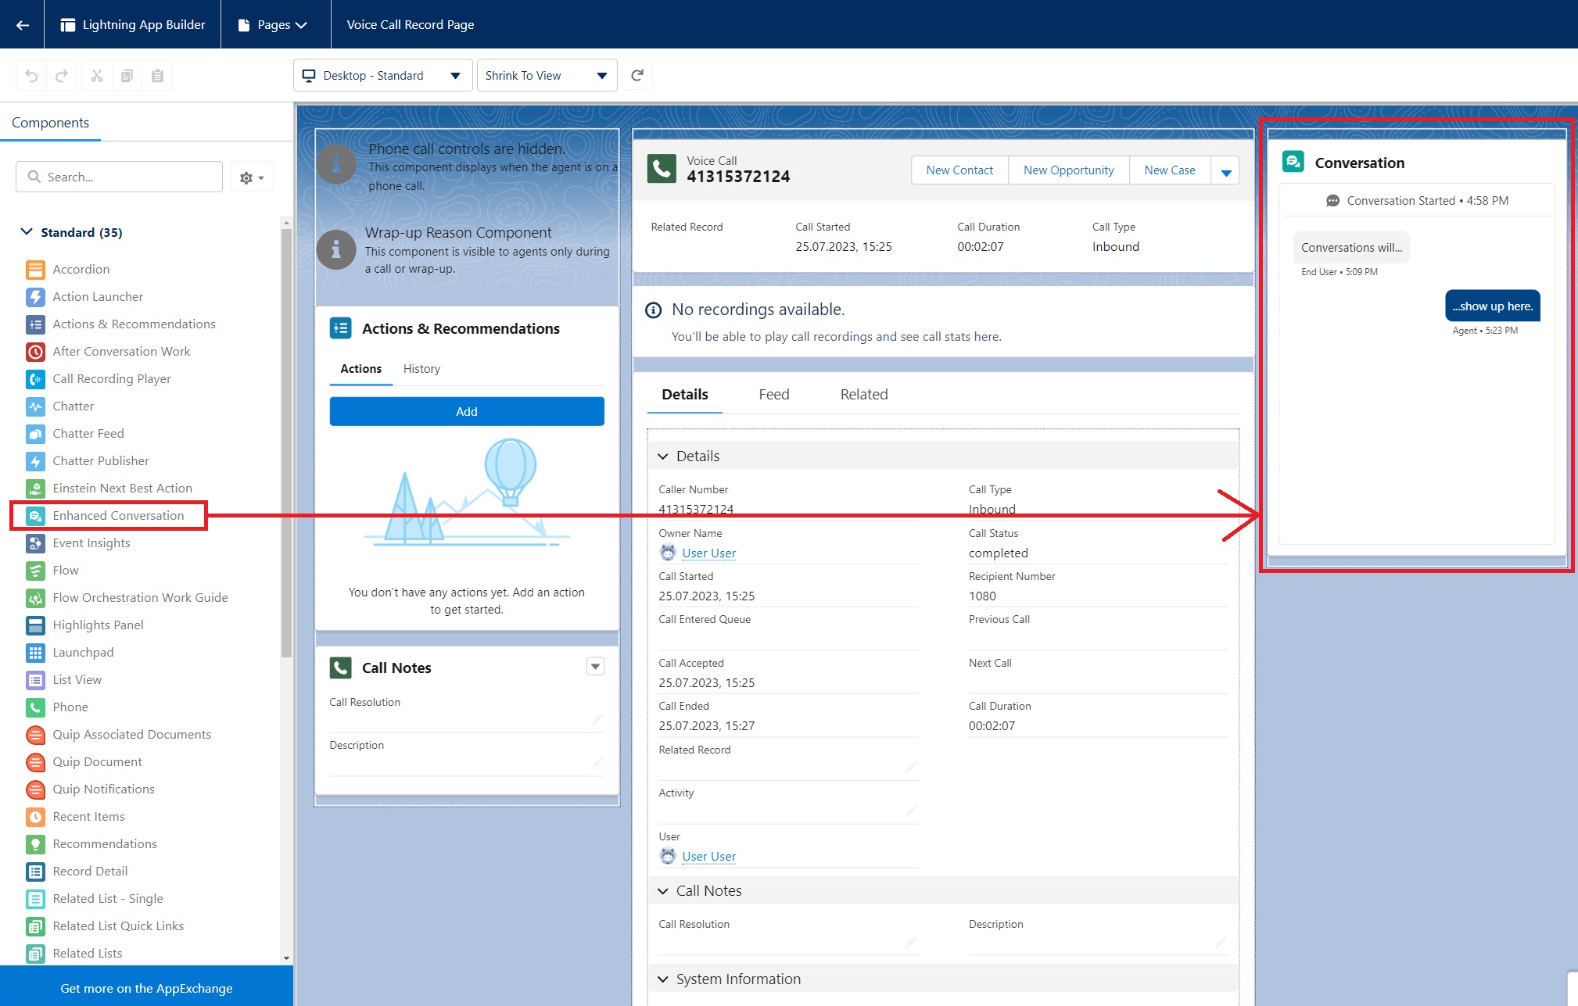Select the Actions & Recommendations list icon
Screen dimensions: 1578x1006
pos(35,324)
